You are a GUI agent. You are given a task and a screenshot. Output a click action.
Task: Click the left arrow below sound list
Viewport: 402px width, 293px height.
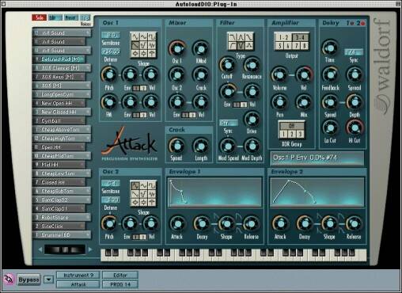(x=40, y=249)
